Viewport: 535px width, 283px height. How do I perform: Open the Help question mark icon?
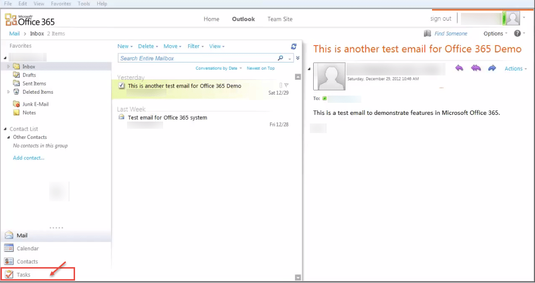pyautogui.click(x=517, y=33)
